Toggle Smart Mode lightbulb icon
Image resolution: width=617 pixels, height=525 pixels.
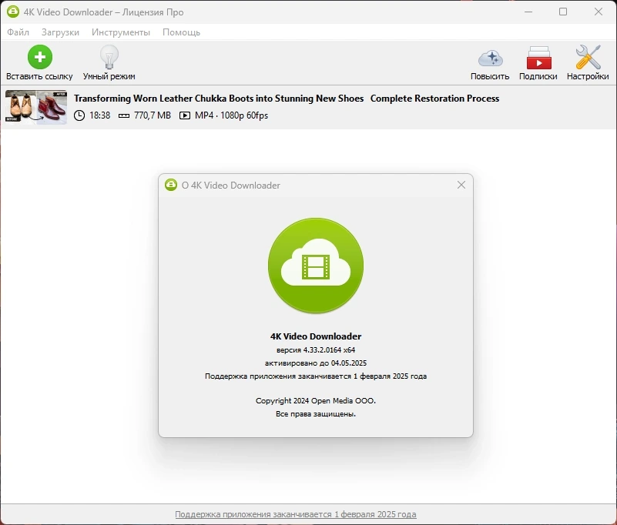click(109, 57)
